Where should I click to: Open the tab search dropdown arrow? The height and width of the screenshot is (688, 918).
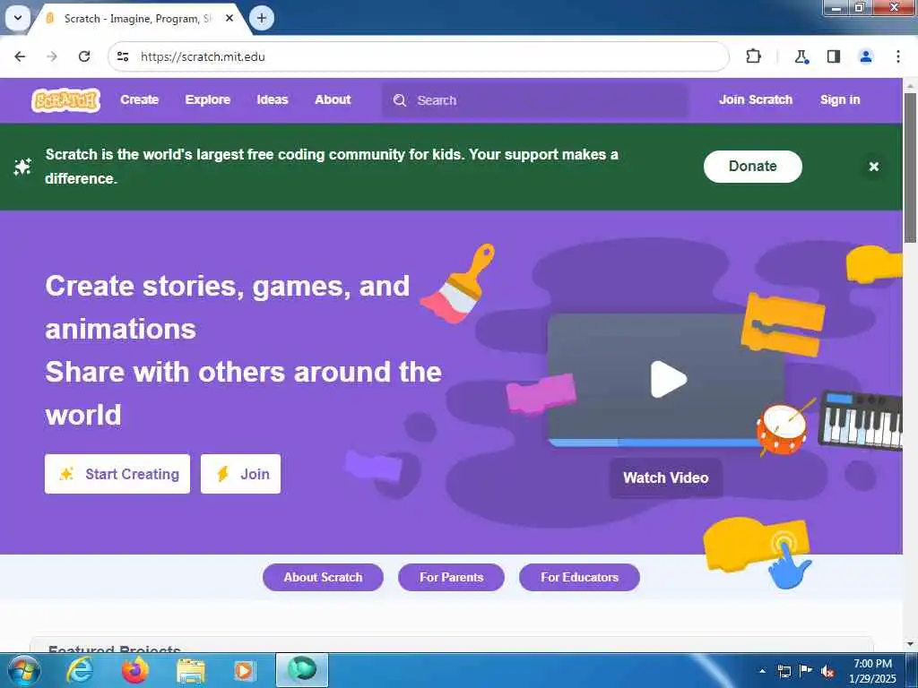click(18, 18)
